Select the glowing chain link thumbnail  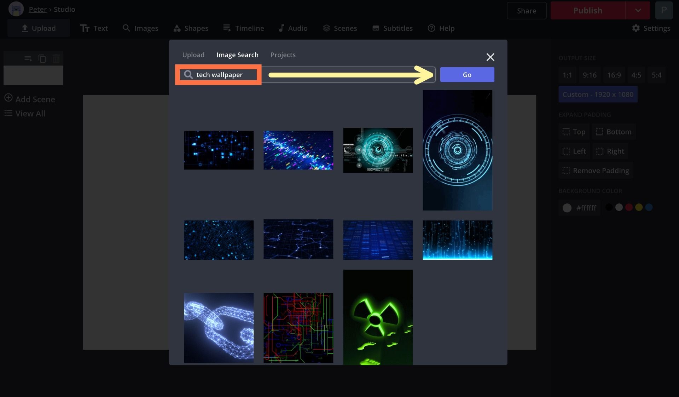point(219,327)
